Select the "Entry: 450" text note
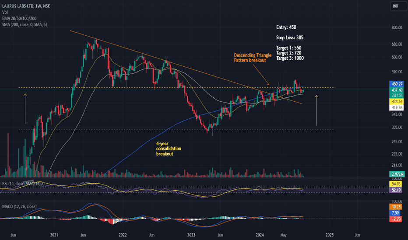The height and width of the screenshot is (240, 408). pyautogui.click(x=286, y=27)
